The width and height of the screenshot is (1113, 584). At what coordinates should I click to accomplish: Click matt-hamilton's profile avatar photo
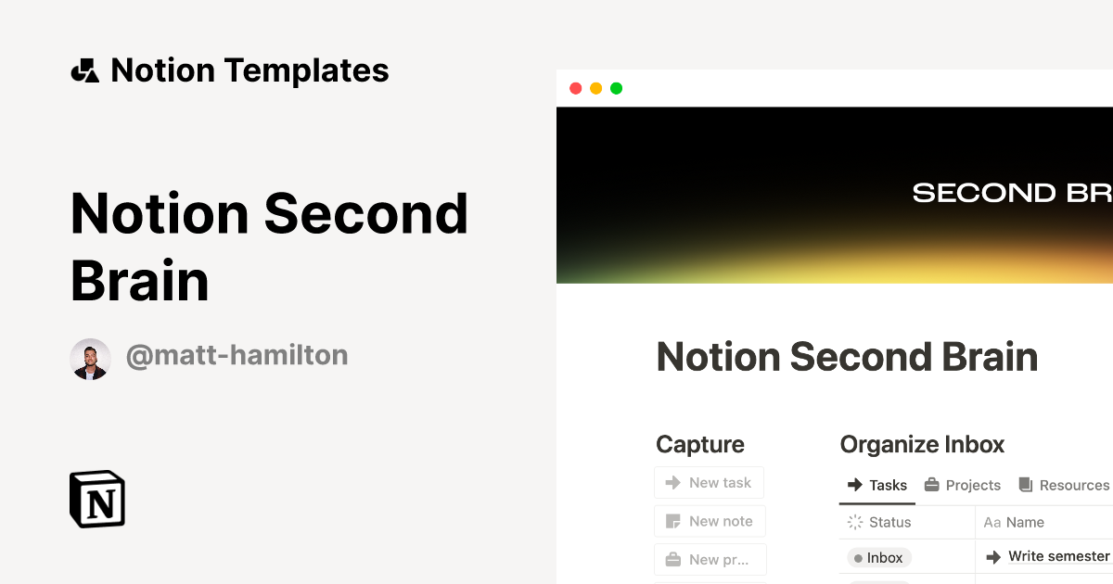91,359
